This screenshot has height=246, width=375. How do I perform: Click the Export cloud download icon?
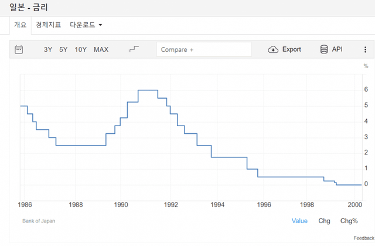(x=273, y=49)
